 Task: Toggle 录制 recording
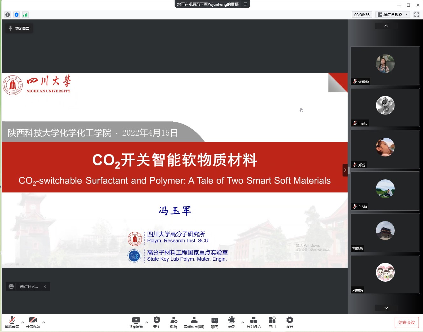pyautogui.click(x=232, y=322)
